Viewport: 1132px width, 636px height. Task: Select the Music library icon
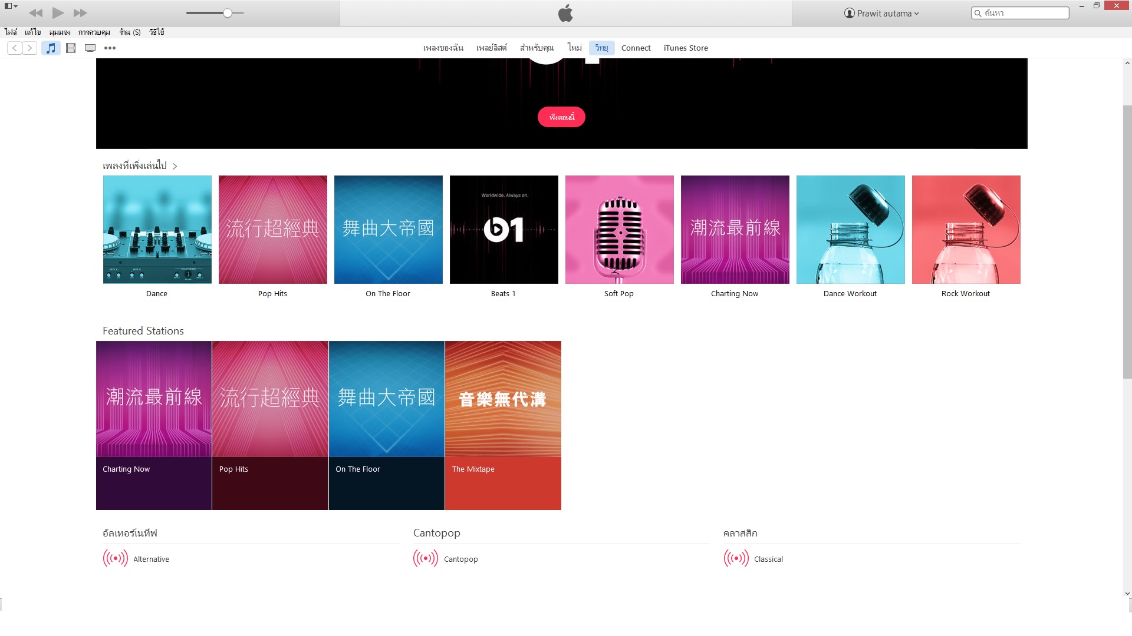[51, 48]
